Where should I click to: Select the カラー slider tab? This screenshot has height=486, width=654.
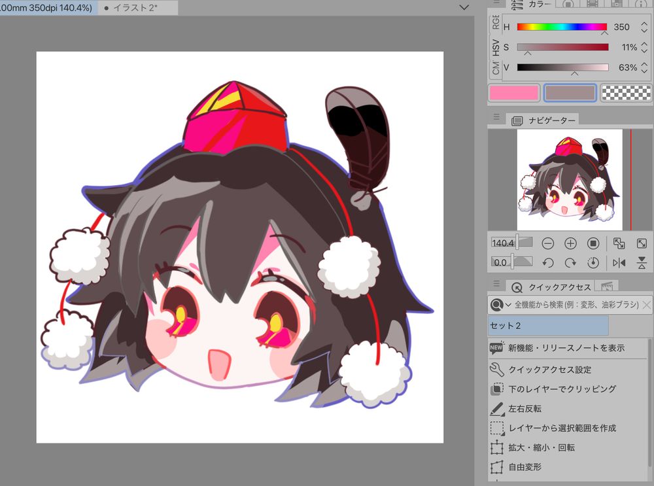click(532, 4)
